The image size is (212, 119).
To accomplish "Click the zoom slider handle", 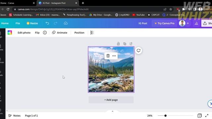I will click(165, 116).
